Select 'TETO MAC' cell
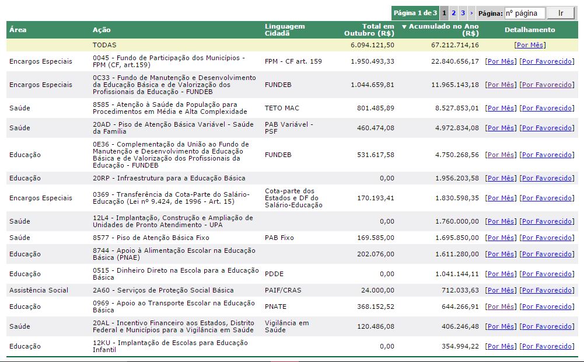584x362 pixels. (x=282, y=108)
